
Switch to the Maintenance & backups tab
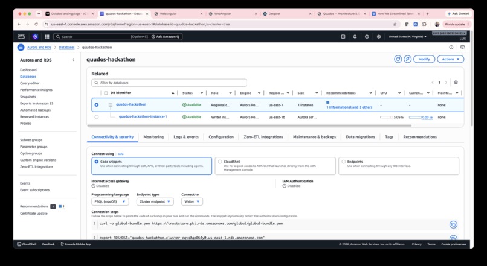coord(315,137)
